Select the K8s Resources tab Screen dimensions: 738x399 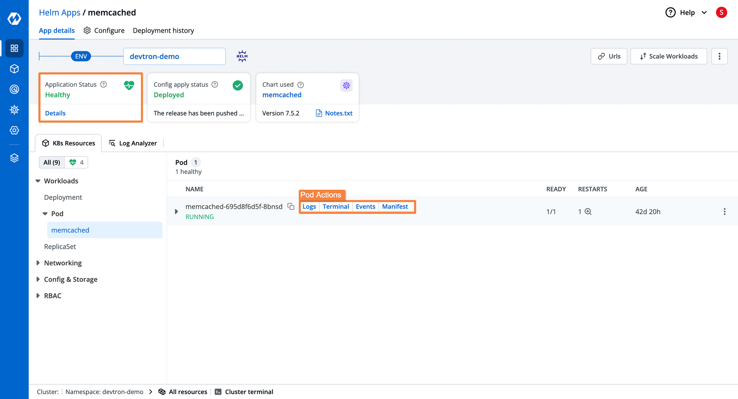(x=69, y=143)
